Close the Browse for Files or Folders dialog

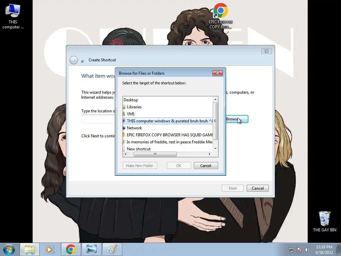tap(217, 73)
